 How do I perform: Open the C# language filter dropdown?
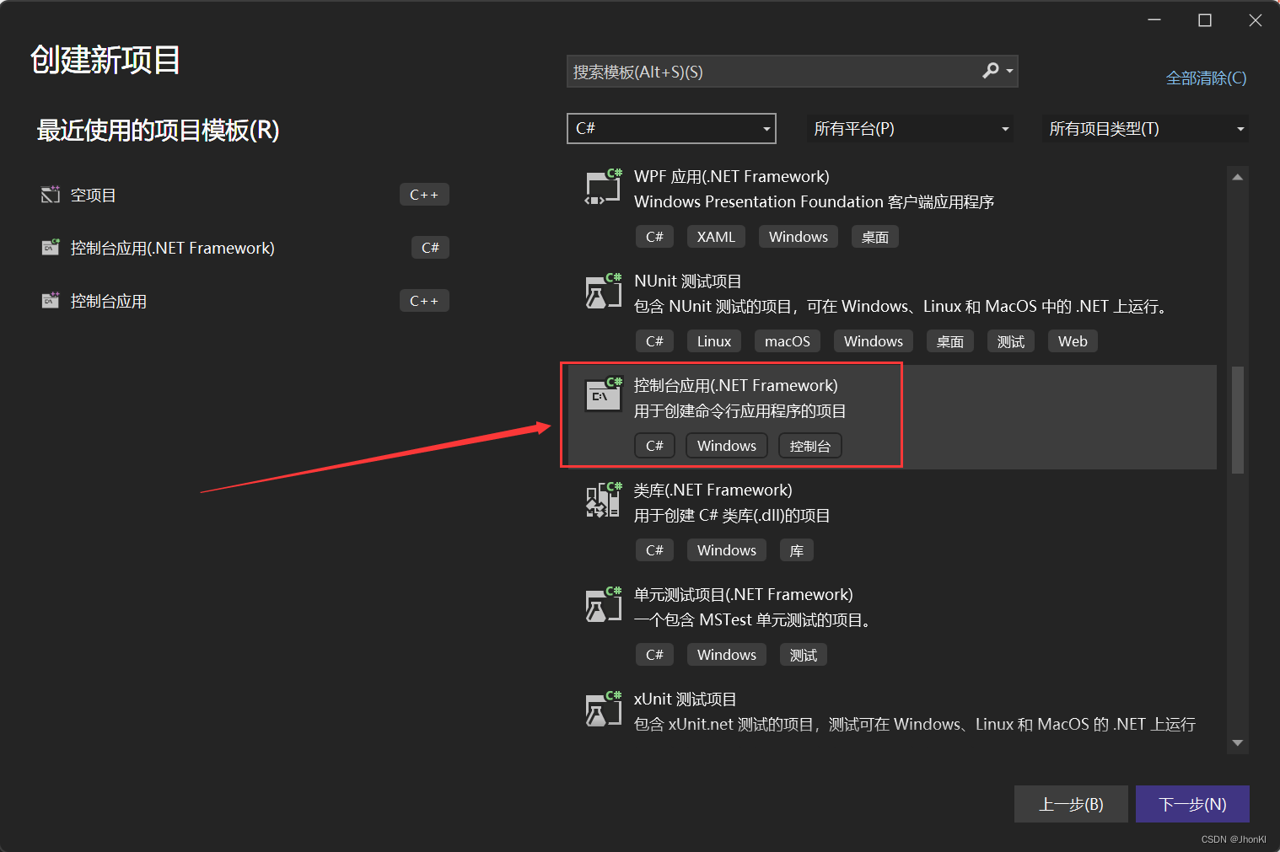coord(671,128)
